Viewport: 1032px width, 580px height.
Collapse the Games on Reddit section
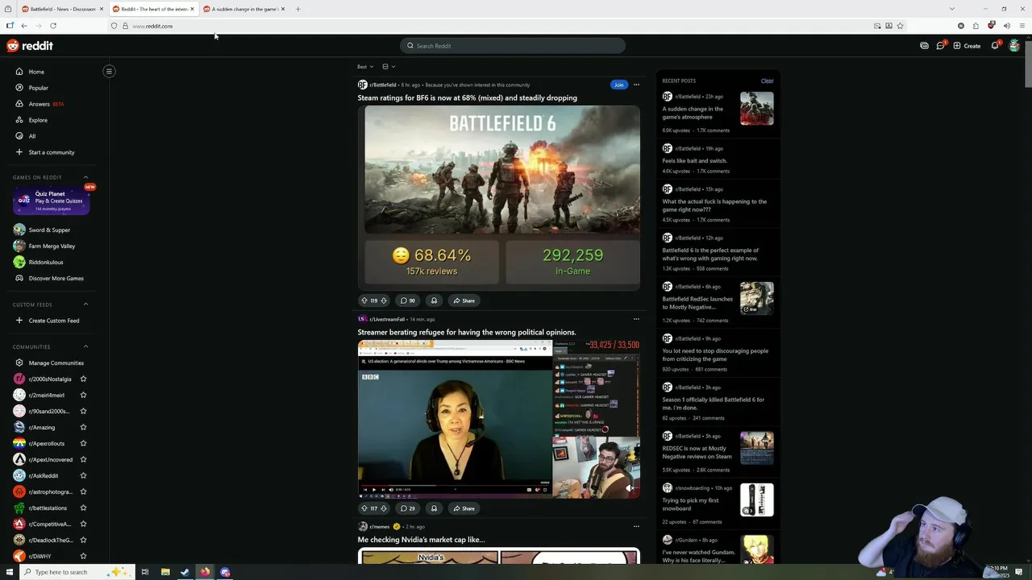coord(85,177)
